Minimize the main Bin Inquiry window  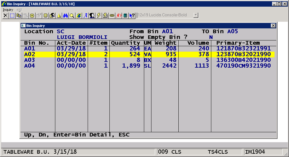click(274, 4)
